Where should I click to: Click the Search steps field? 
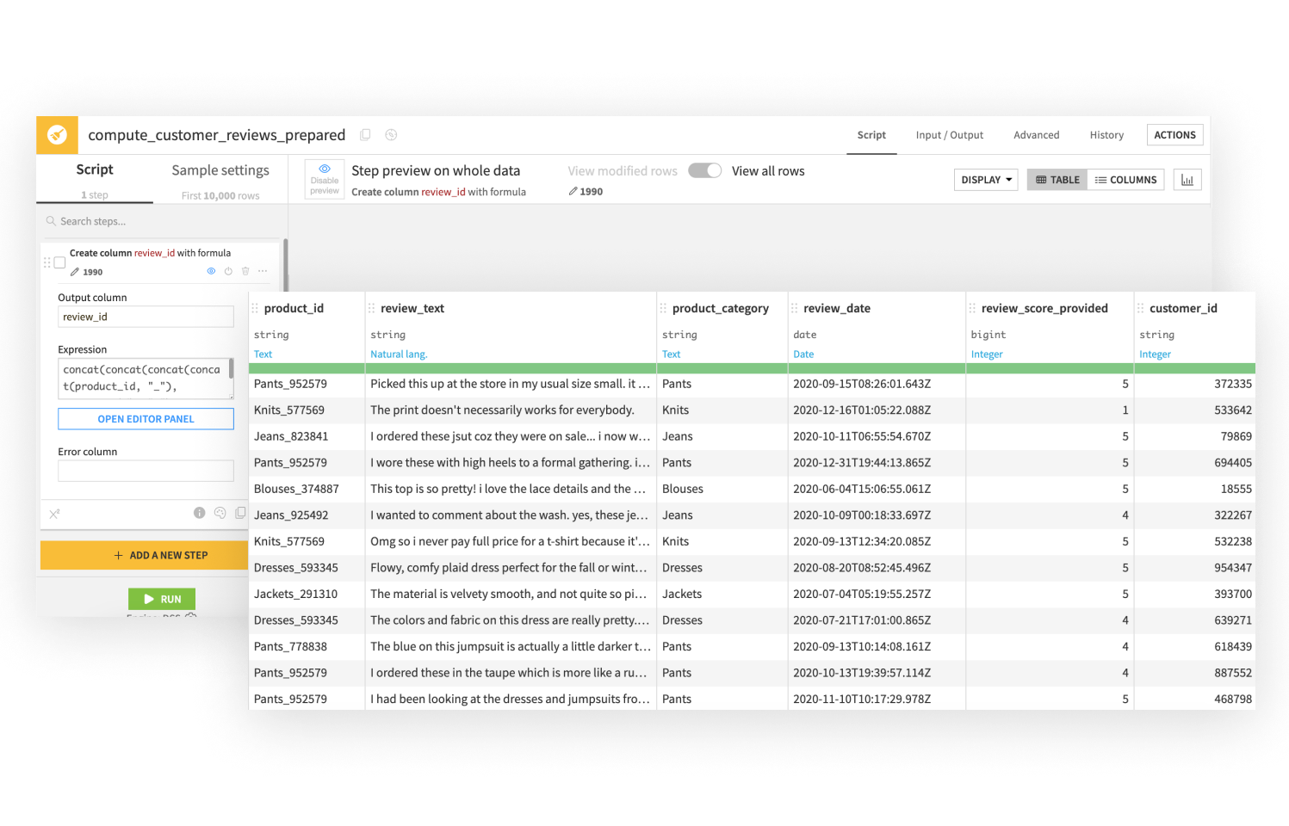[161, 221]
